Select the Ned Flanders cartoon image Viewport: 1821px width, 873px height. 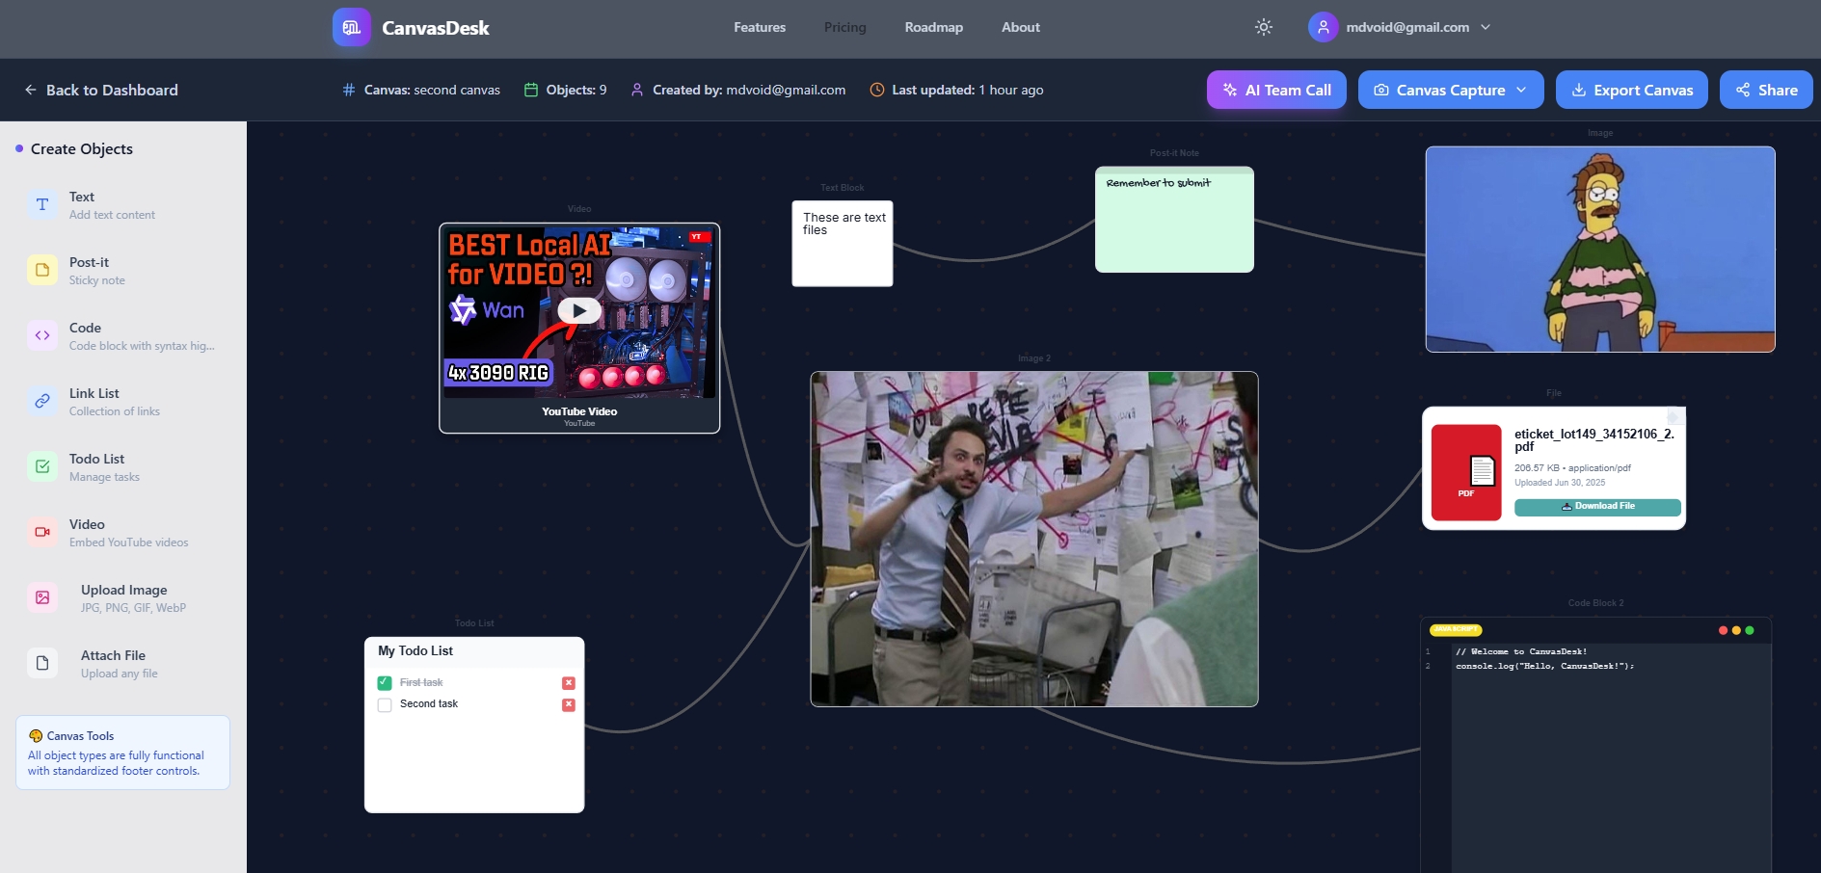pos(1600,250)
